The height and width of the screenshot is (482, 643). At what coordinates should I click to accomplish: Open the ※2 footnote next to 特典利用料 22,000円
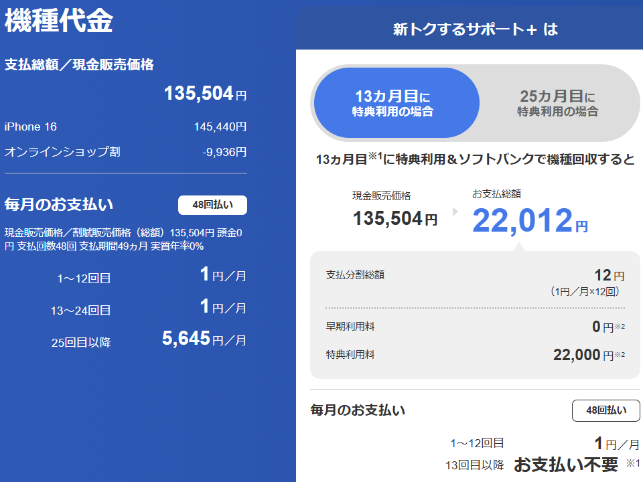pos(620,354)
